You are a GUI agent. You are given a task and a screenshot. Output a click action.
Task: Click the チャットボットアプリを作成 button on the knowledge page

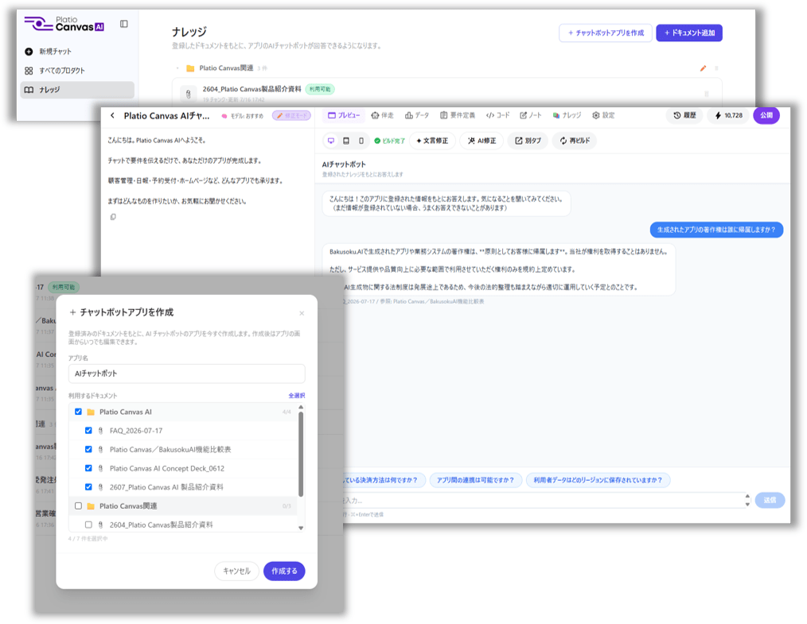pyautogui.click(x=605, y=33)
